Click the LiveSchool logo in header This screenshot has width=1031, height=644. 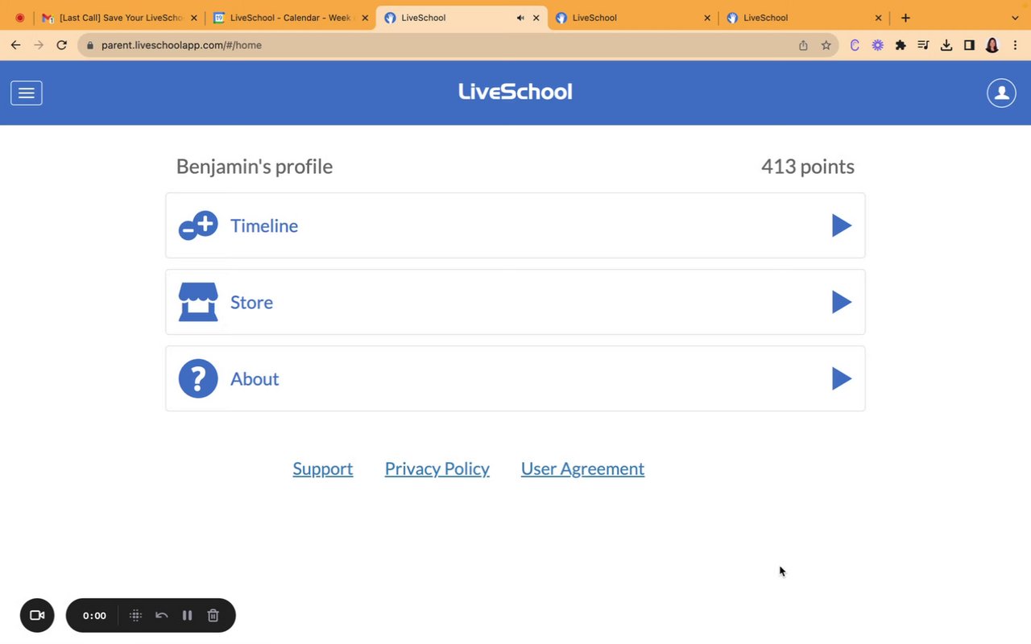pos(515,92)
